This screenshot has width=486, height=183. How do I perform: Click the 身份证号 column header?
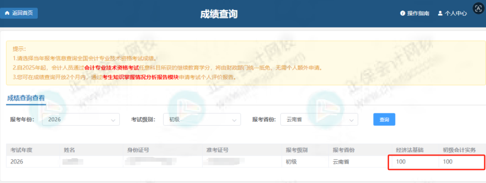tap(138, 150)
